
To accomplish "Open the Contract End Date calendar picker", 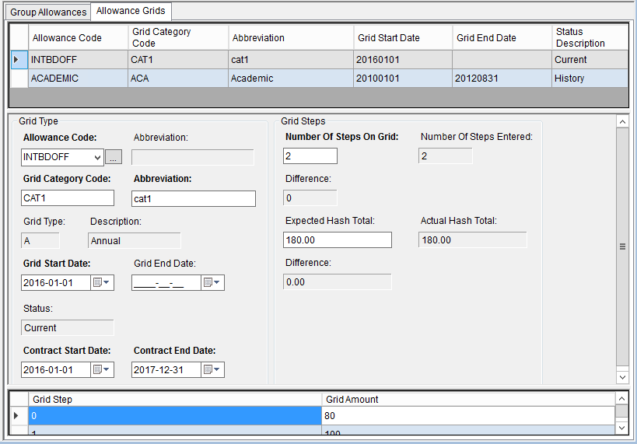I will (x=213, y=369).
